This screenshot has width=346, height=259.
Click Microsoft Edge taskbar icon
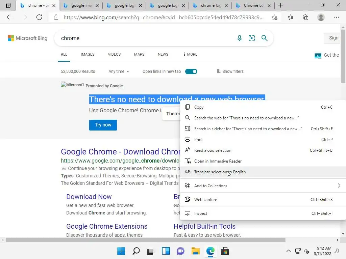point(210,251)
